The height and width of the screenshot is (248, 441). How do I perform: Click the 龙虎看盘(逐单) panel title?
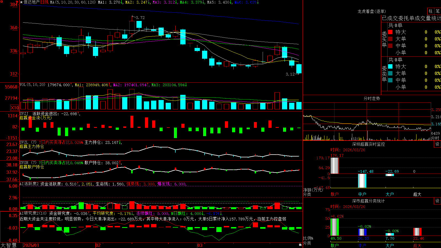(372, 11)
